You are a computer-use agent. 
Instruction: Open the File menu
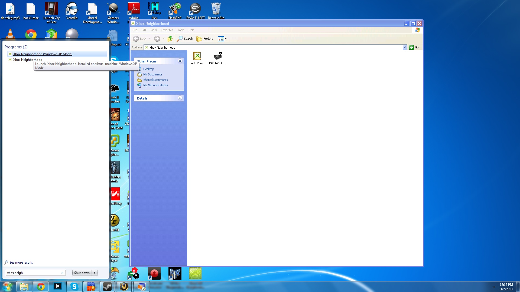coord(135,30)
